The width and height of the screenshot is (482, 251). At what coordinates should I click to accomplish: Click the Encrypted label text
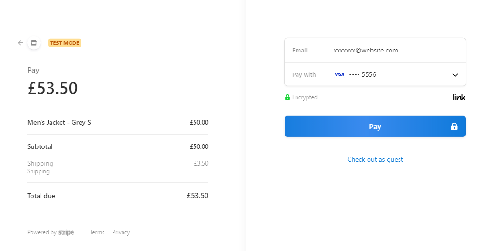click(305, 97)
